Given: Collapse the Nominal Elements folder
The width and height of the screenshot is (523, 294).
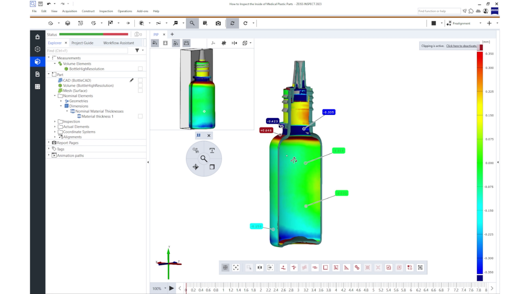Looking at the screenshot, I should (x=55, y=95).
